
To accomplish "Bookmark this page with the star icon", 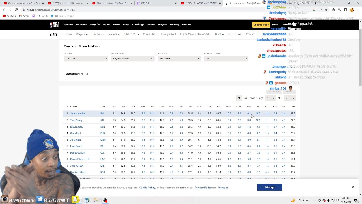I will click(x=326, y=10).
